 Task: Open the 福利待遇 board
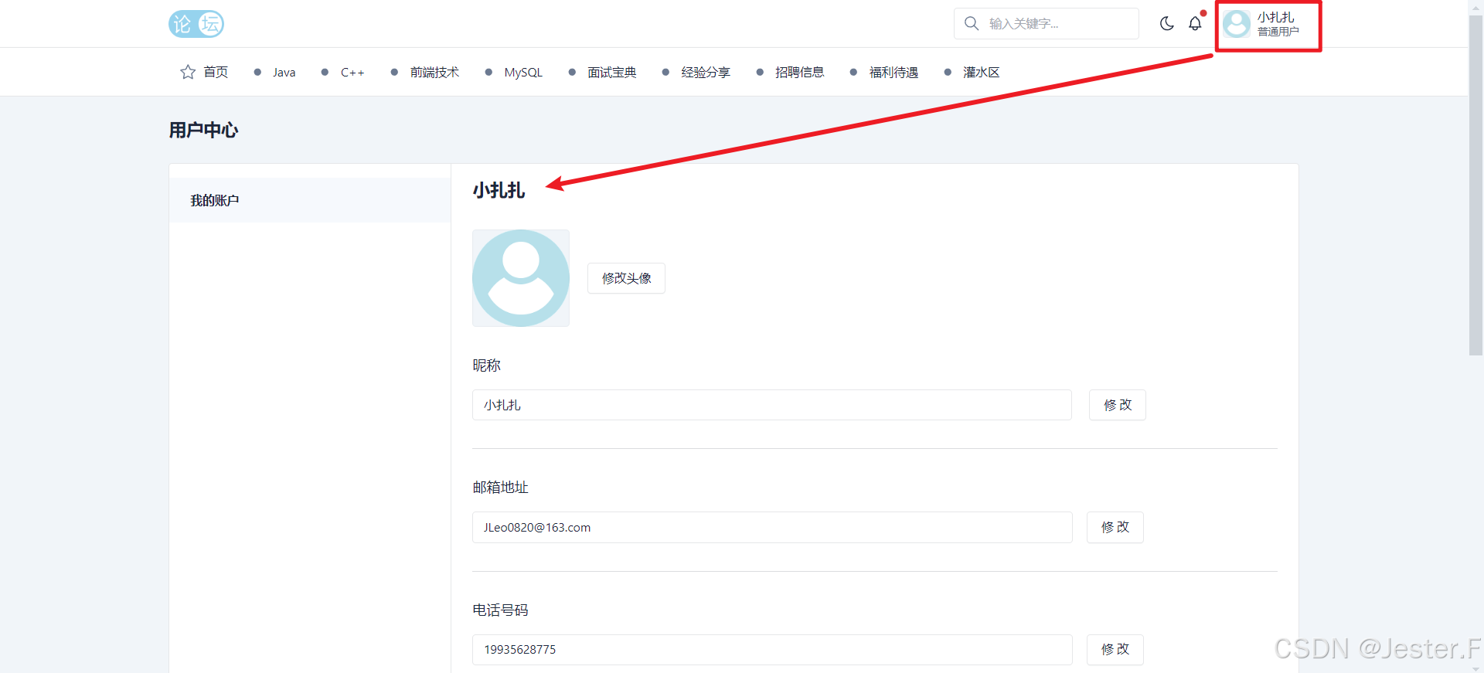893,72
